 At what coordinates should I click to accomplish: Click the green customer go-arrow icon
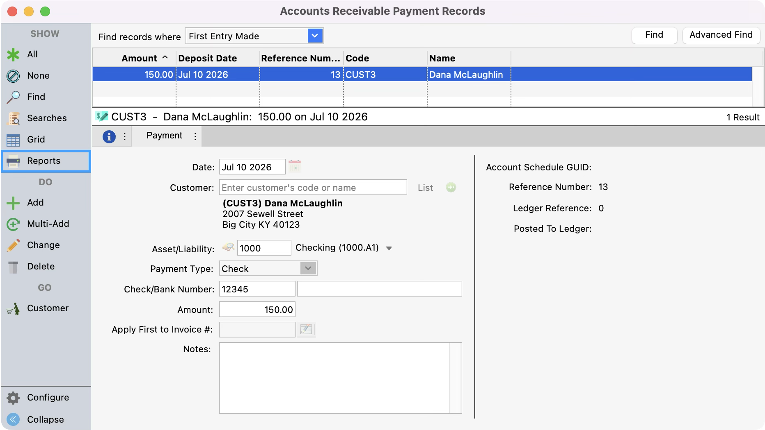[451, 187]
